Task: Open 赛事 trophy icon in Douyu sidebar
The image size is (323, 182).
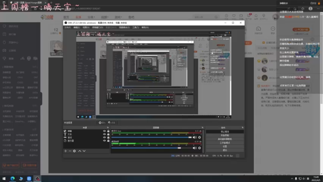Action: click(4, 58)
